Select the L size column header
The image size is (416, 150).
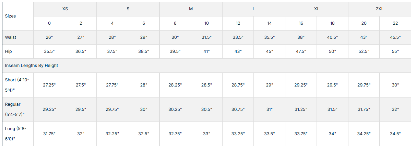coord(254,9)
